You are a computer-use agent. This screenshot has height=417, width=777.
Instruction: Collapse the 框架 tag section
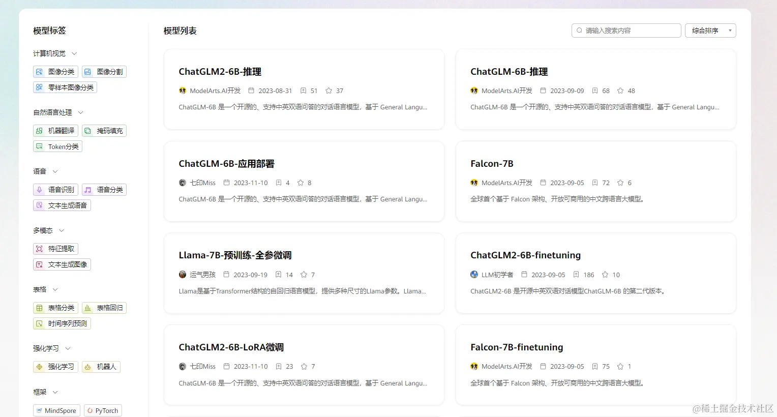tap(55, 392)
